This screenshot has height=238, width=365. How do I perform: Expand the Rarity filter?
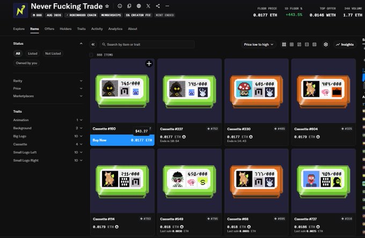(48, 81)
